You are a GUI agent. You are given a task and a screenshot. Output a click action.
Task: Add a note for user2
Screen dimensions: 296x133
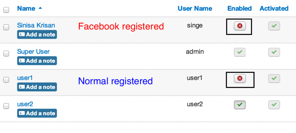click(x=37, y=113)
